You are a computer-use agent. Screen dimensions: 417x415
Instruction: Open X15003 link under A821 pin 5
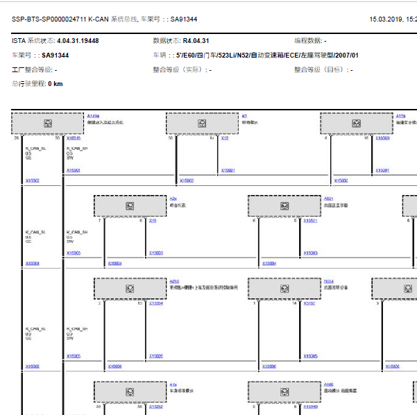311,253
